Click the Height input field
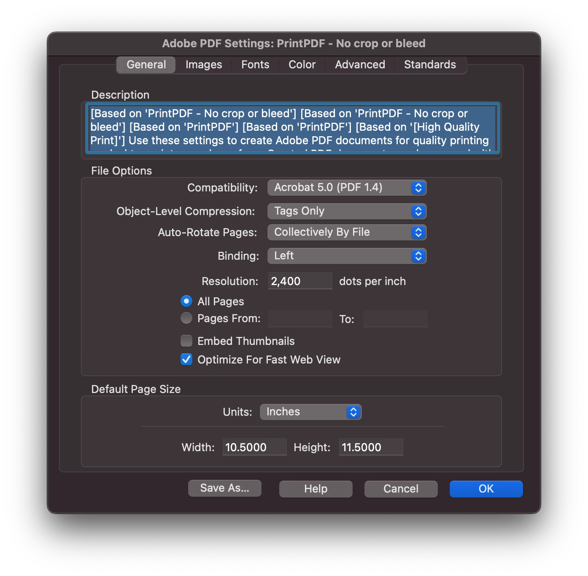588x576 pixels. (371, 447)
